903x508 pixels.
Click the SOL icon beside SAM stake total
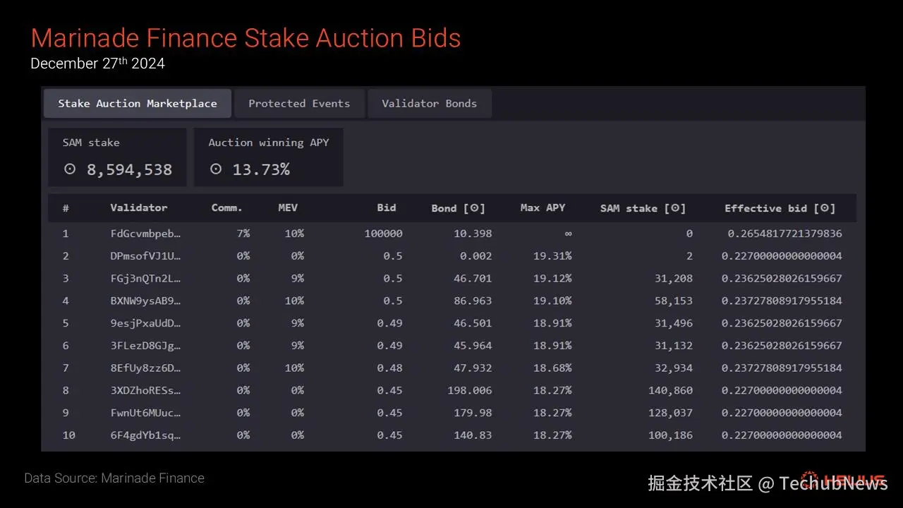tap(70, 169)
